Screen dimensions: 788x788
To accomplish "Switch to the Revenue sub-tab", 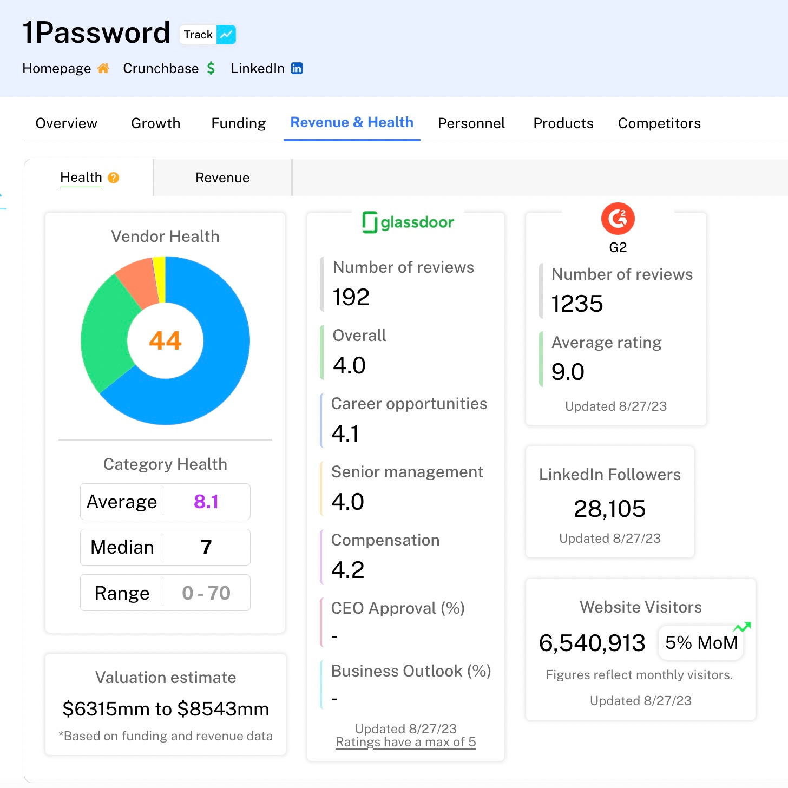I will coord(222,178).
